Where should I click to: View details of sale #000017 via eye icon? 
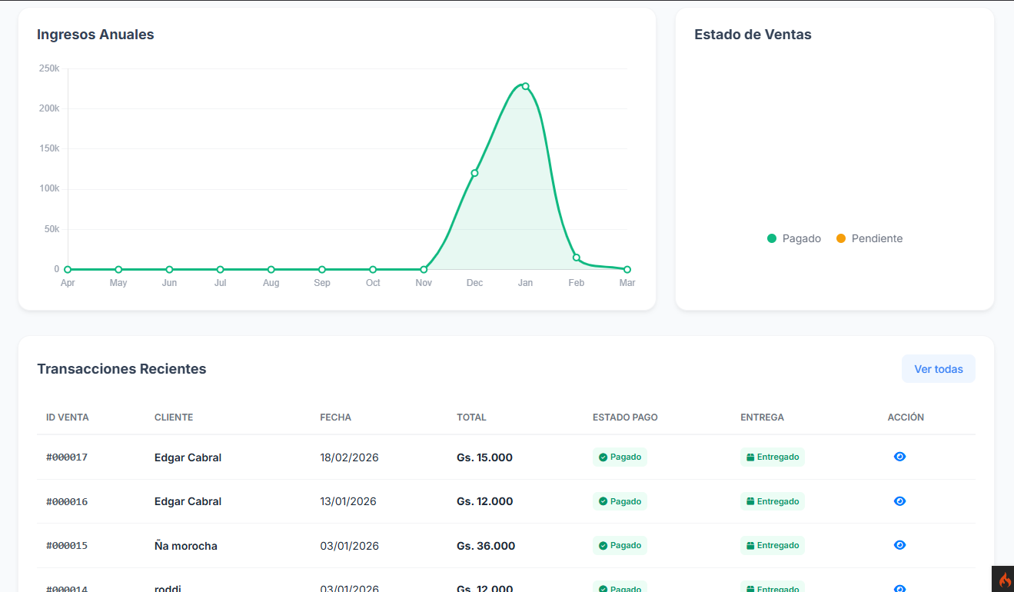pyautogui.click(x=899, y=457)
